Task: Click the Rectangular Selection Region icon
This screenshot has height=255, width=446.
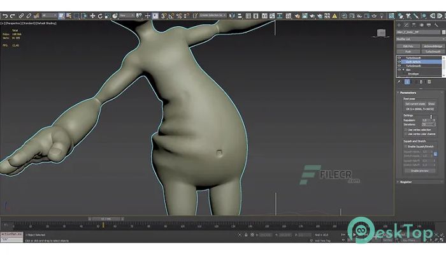Action: pyautogui.click(x=76, y=16)
